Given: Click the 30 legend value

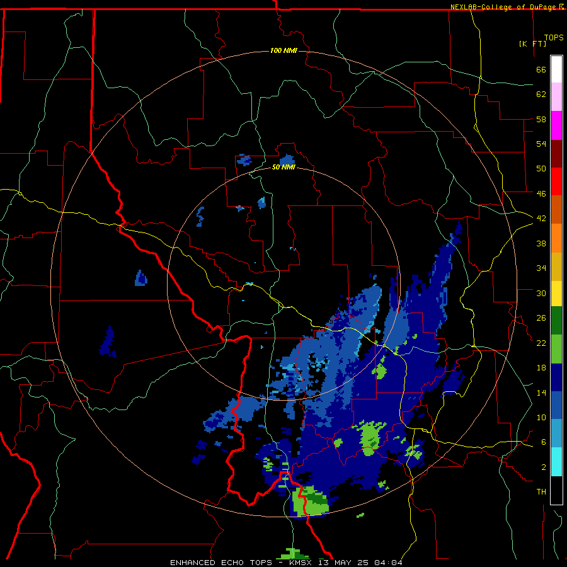Looking at the screenshot, I should pyautogui.click(x=541, y=293).
